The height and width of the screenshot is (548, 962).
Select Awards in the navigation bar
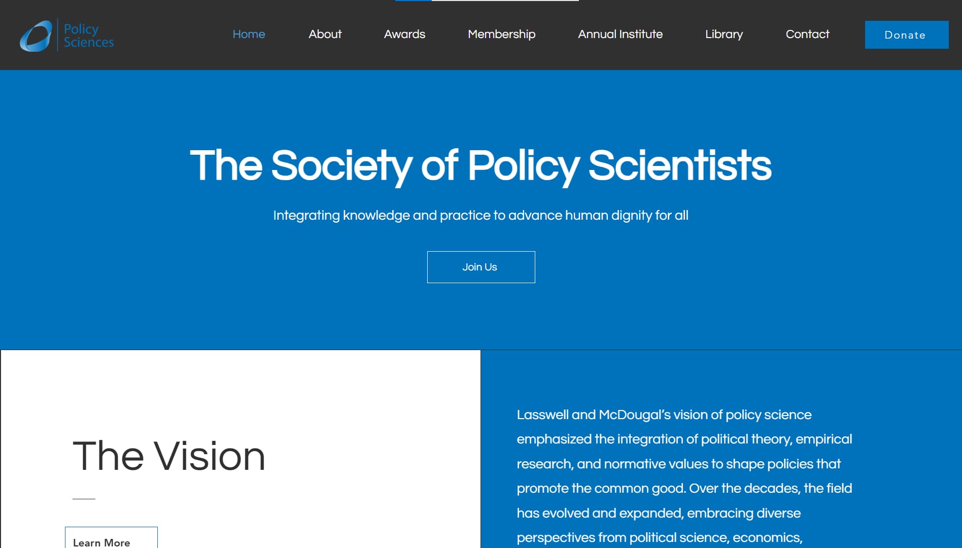404,34
